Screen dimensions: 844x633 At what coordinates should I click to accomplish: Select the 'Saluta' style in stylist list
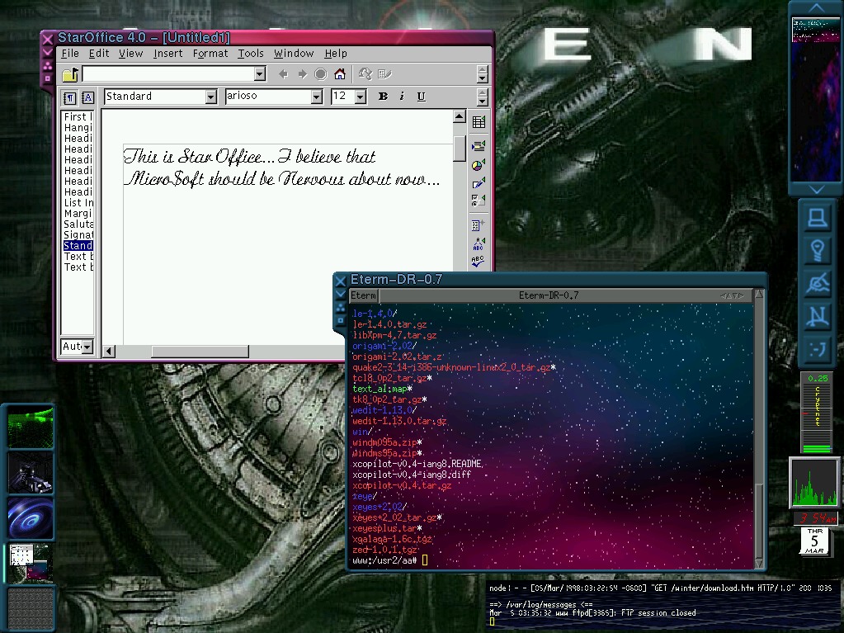(78, 224)
